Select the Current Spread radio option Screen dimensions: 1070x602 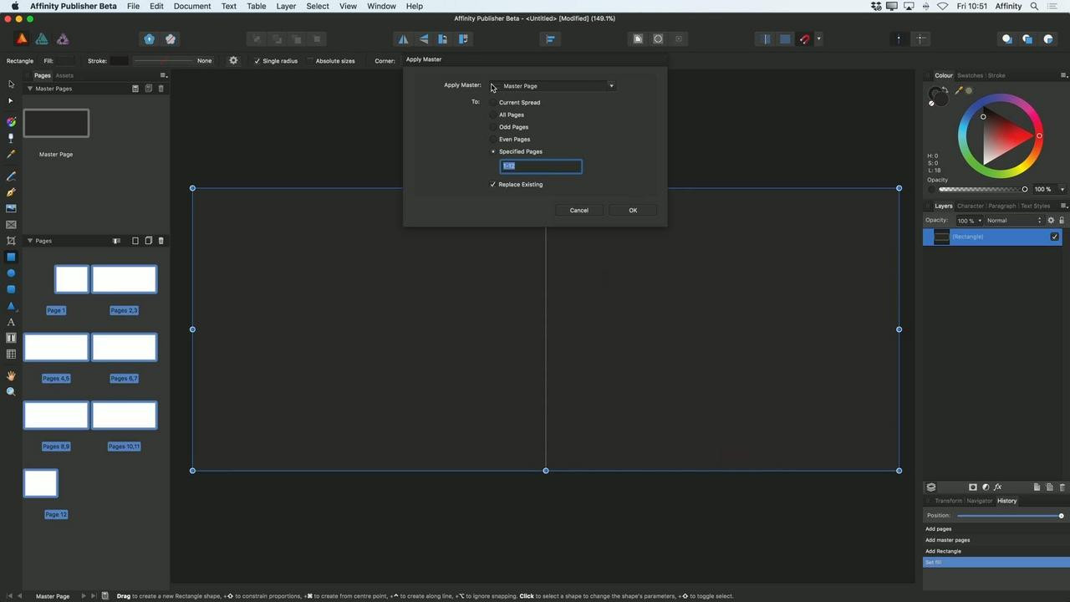493,103
